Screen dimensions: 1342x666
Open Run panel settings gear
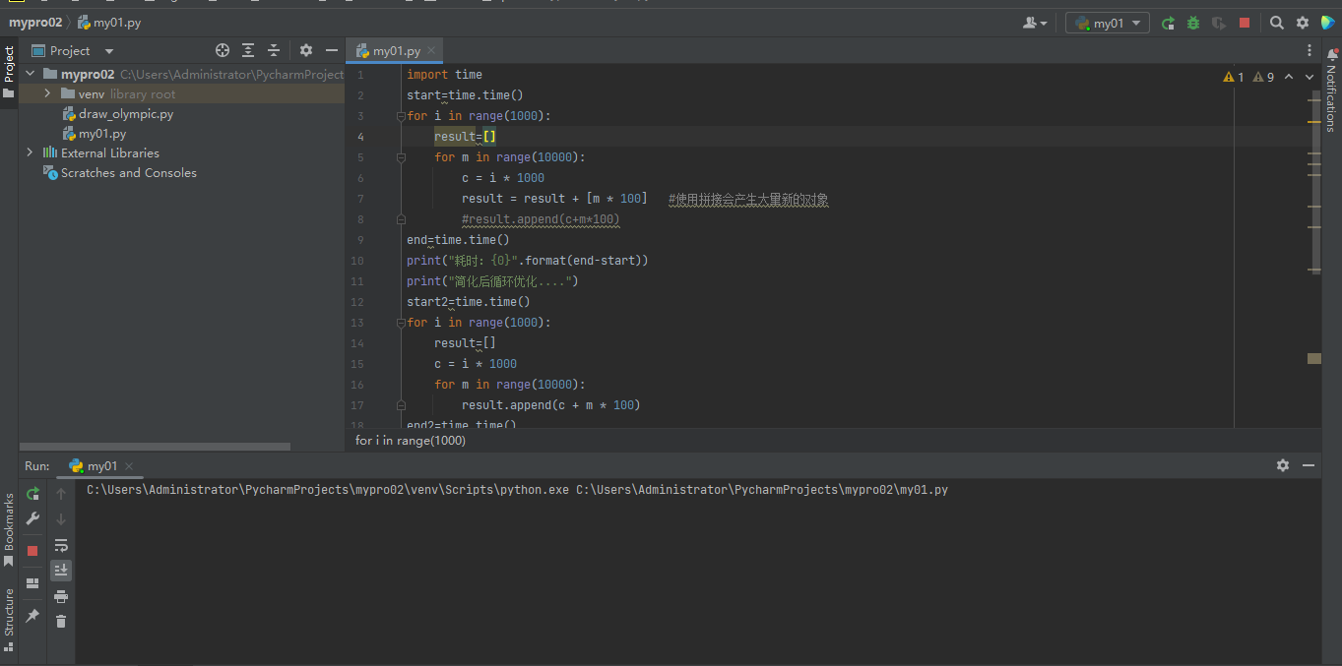click(1283, 465)
